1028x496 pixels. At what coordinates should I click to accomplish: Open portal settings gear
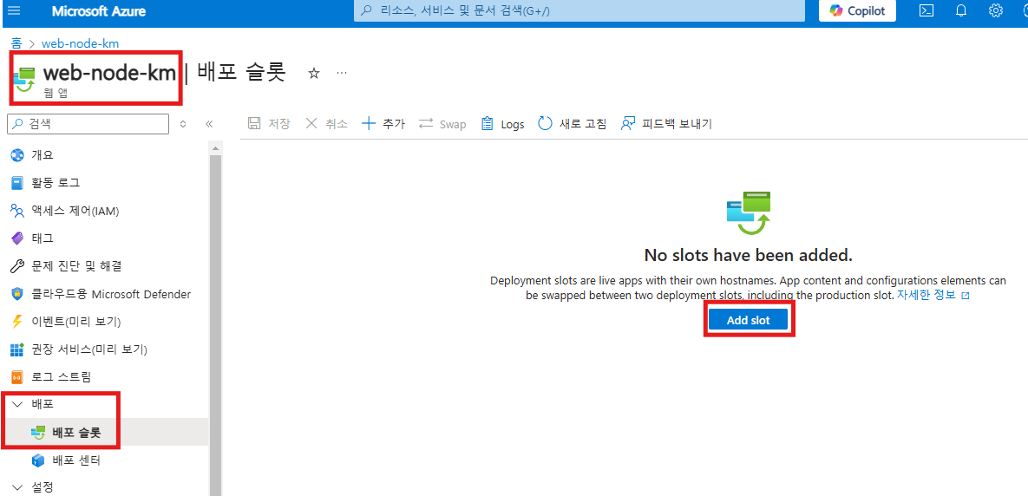[x=996, y=11]
